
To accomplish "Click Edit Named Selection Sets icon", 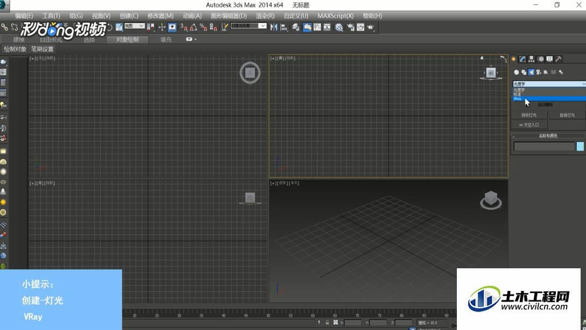I will [224, 27].
